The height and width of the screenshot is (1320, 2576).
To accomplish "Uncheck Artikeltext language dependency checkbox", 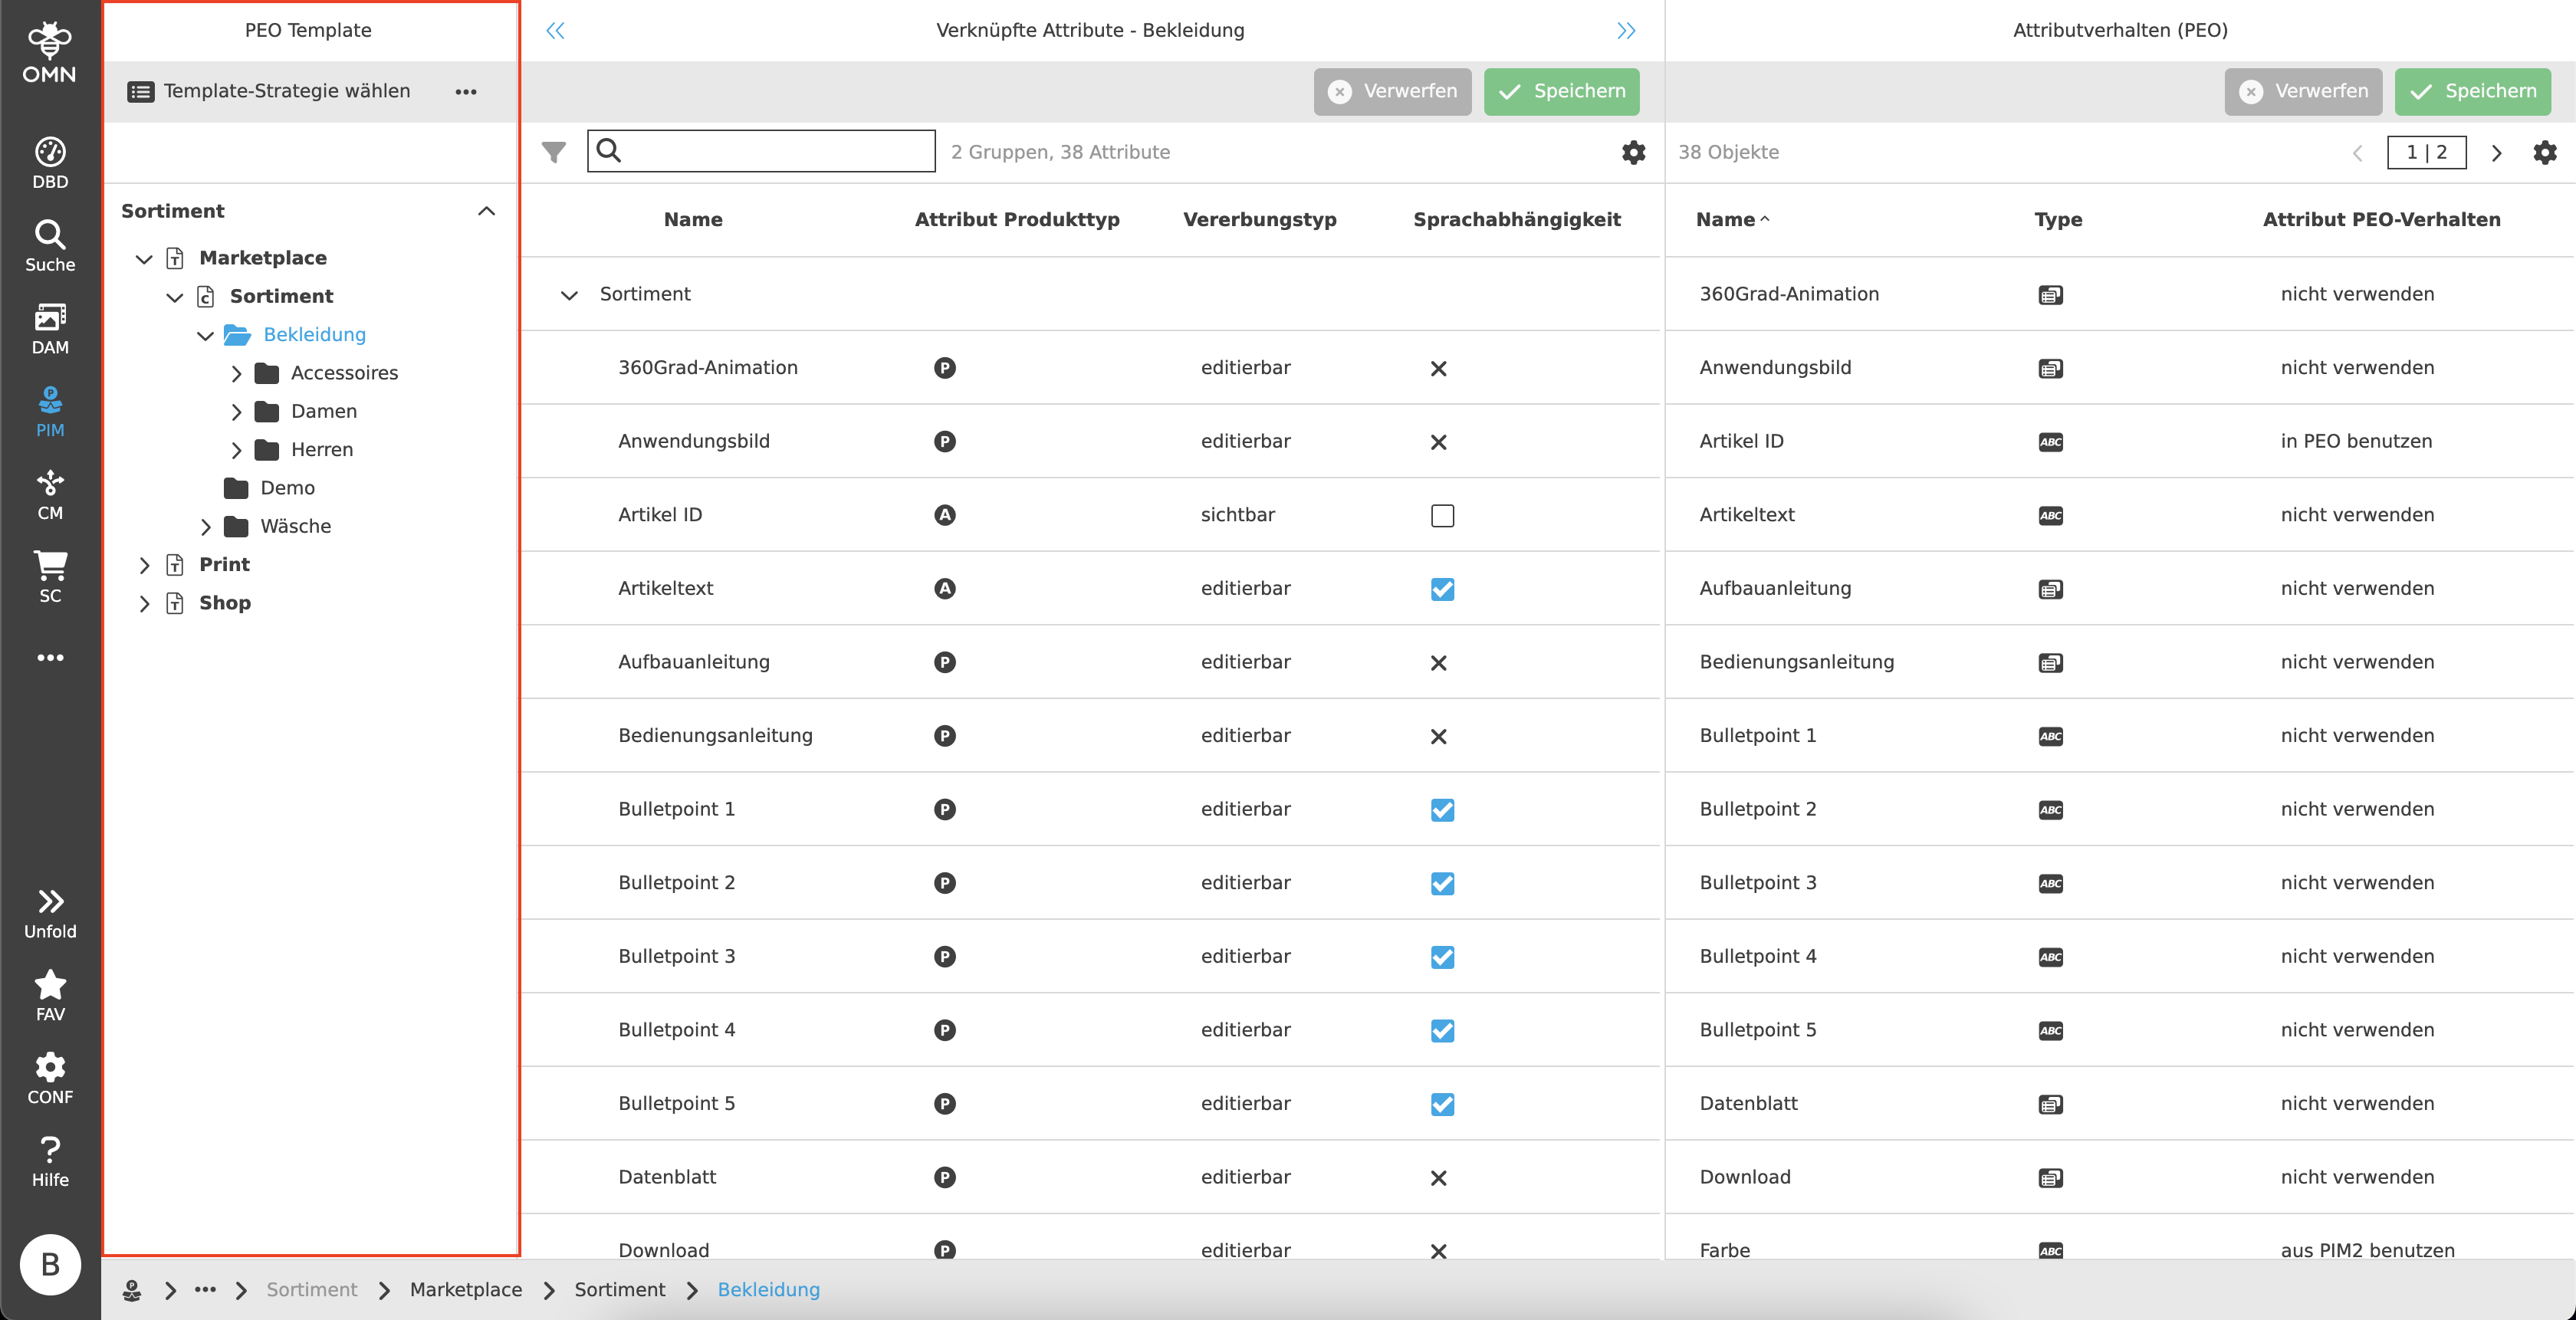I will (x=1442, y=589).
